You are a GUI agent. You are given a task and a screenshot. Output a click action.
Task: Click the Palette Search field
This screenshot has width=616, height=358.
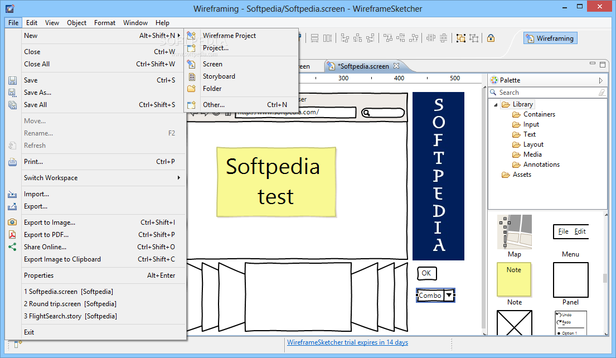pos(547,93)
